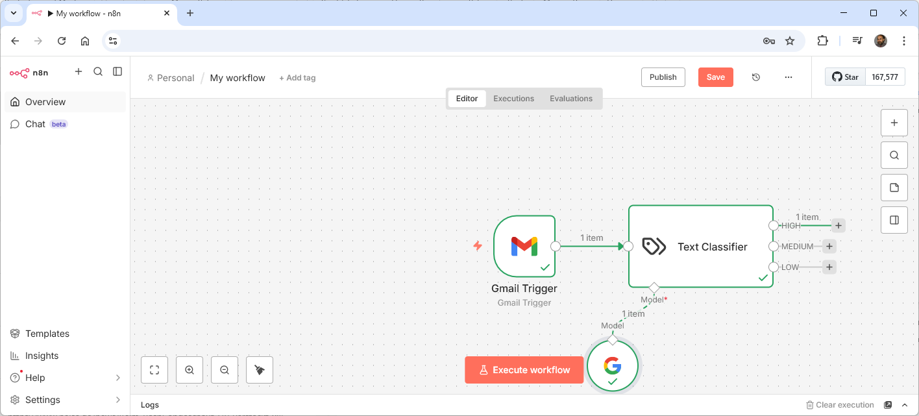Screen dimensions: 919x416
Task: Expand the Help submenu
Action: [x=117, y=378]
